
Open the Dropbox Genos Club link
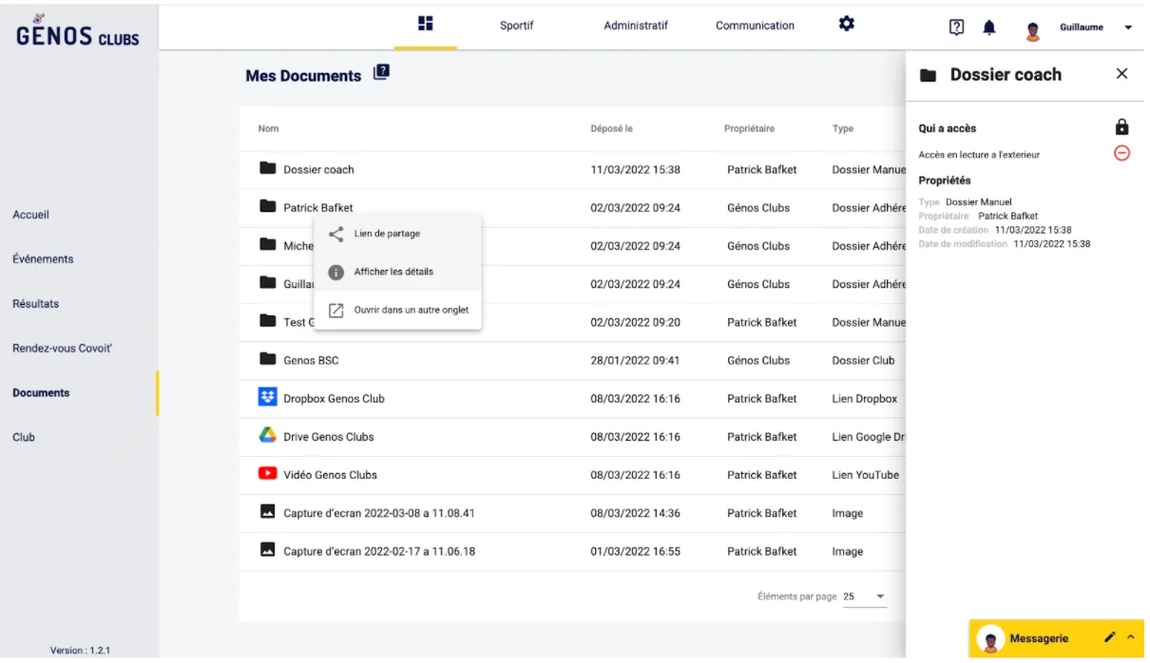coord(334,399)
